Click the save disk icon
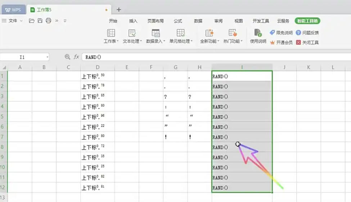The height and width of the screenshot is (202, 351). pyautogui.click(x=40, y=21)
